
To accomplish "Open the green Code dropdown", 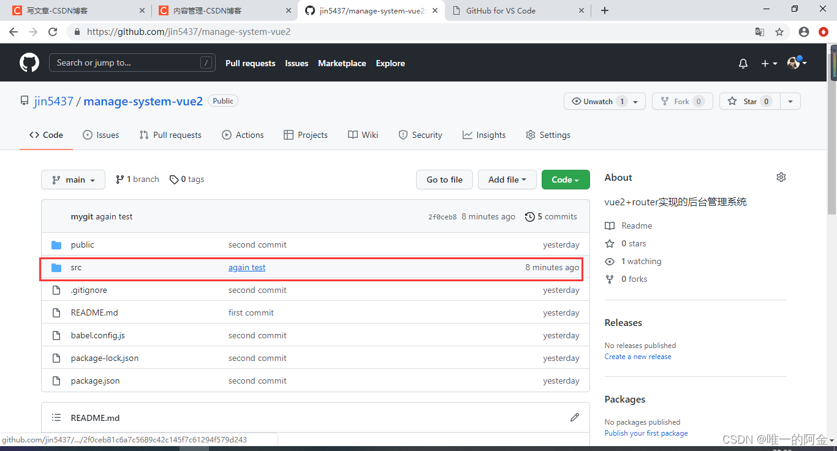I will click(x=566, y=180).
